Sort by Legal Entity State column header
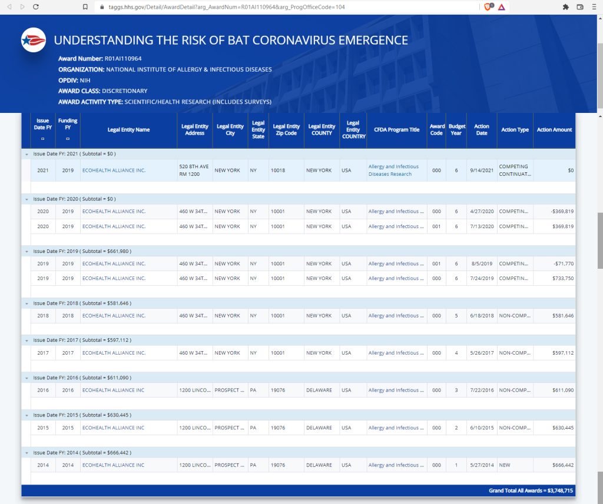Image resolution: width=603 pixels, height=504 pixels. pos(258,130)
